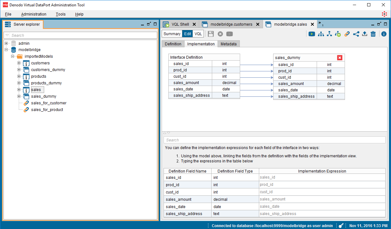The image size is (391, 229).
Task: Click the importedModels folder icon
Action: point(20,56)
